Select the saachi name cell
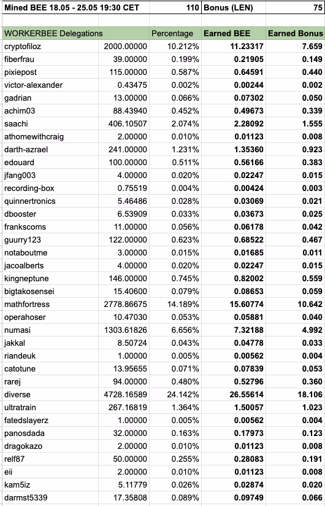The image size is (325, 506). tap(50, 124)
